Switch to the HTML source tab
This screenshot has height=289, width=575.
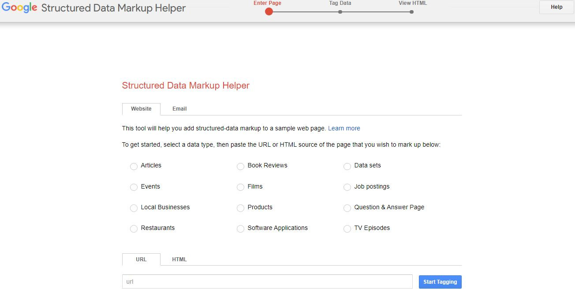[179, 259]
